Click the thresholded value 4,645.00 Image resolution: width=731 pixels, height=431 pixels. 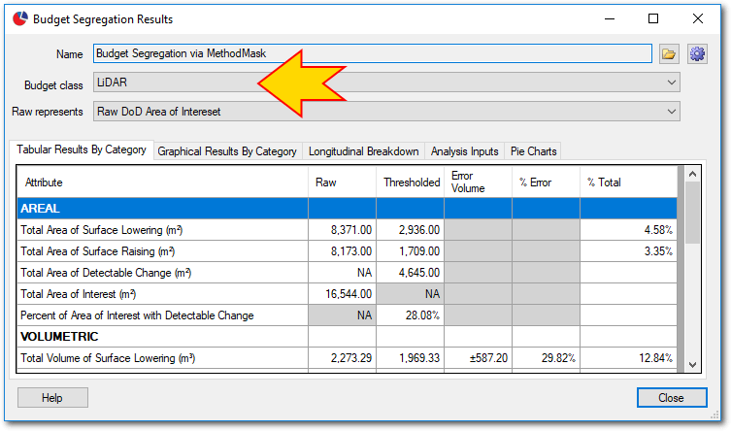411,273
